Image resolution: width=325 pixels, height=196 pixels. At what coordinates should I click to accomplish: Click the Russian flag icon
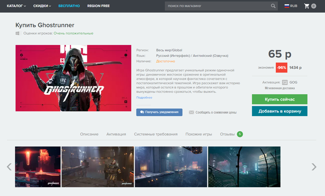286,6
